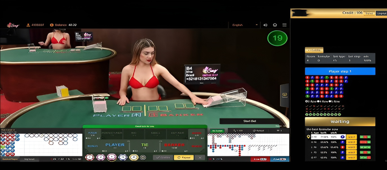The image size is (387, 170).
Task: Click the blue Player step 1 bar
Action: coord(340,71)
